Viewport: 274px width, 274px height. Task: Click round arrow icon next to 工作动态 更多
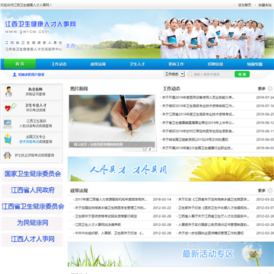point(270,88)
